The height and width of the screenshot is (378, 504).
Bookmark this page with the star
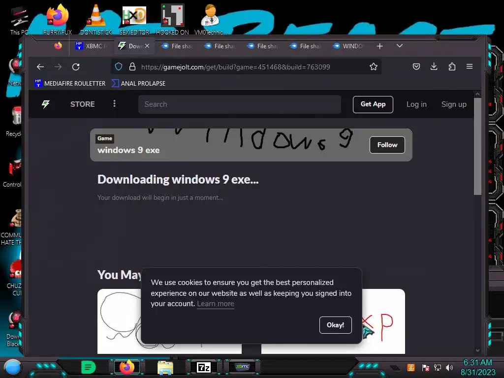pyautogui.click(x=373, y=66)
